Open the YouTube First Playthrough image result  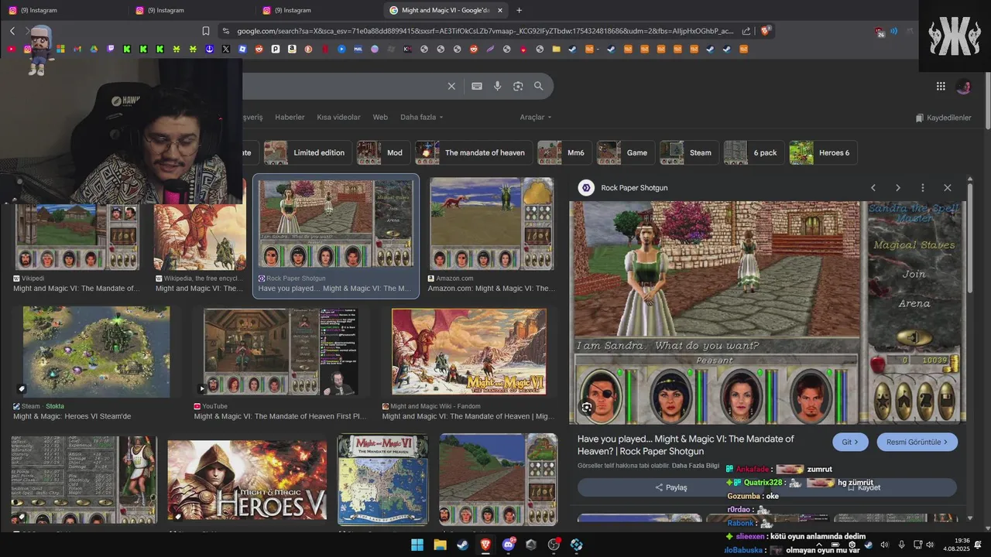[x=280, y=352]
